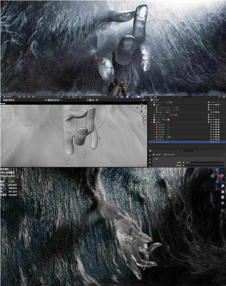This screenshot has width=226, height=286.
Task: Uncheck the Yard collection exclude checkbox
Action: (x=209, y=105)
